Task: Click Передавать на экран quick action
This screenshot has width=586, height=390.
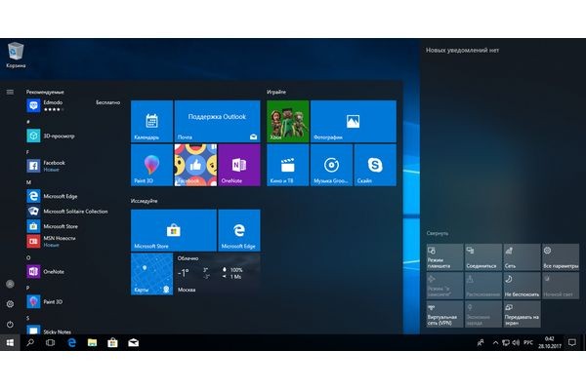Action: [522, 314]
